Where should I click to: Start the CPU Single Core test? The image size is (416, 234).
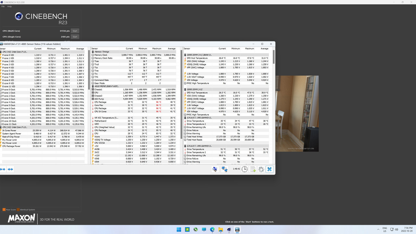pos(75,37)
